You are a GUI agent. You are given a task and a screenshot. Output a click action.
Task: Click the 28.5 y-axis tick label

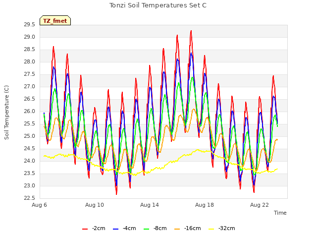(30, 50)
